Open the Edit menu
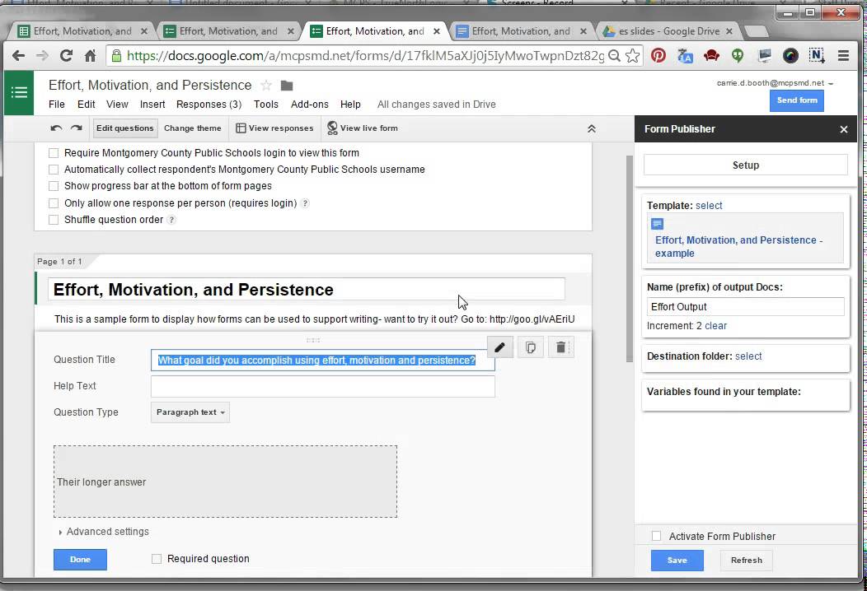 point(87,105)
